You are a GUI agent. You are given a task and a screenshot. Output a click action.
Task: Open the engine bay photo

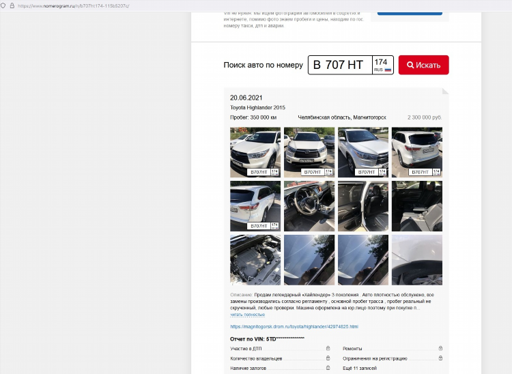point(255,260)
